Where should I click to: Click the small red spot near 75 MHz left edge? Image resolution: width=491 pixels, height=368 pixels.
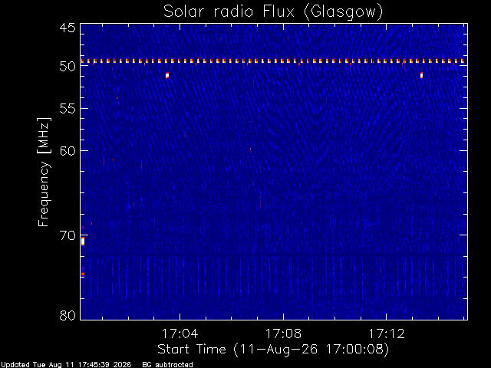(x=83, y=274)
